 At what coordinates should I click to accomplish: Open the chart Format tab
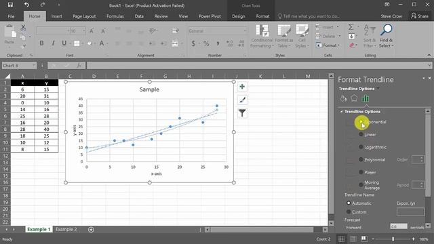pyautogui.click(x=262, y=16)
